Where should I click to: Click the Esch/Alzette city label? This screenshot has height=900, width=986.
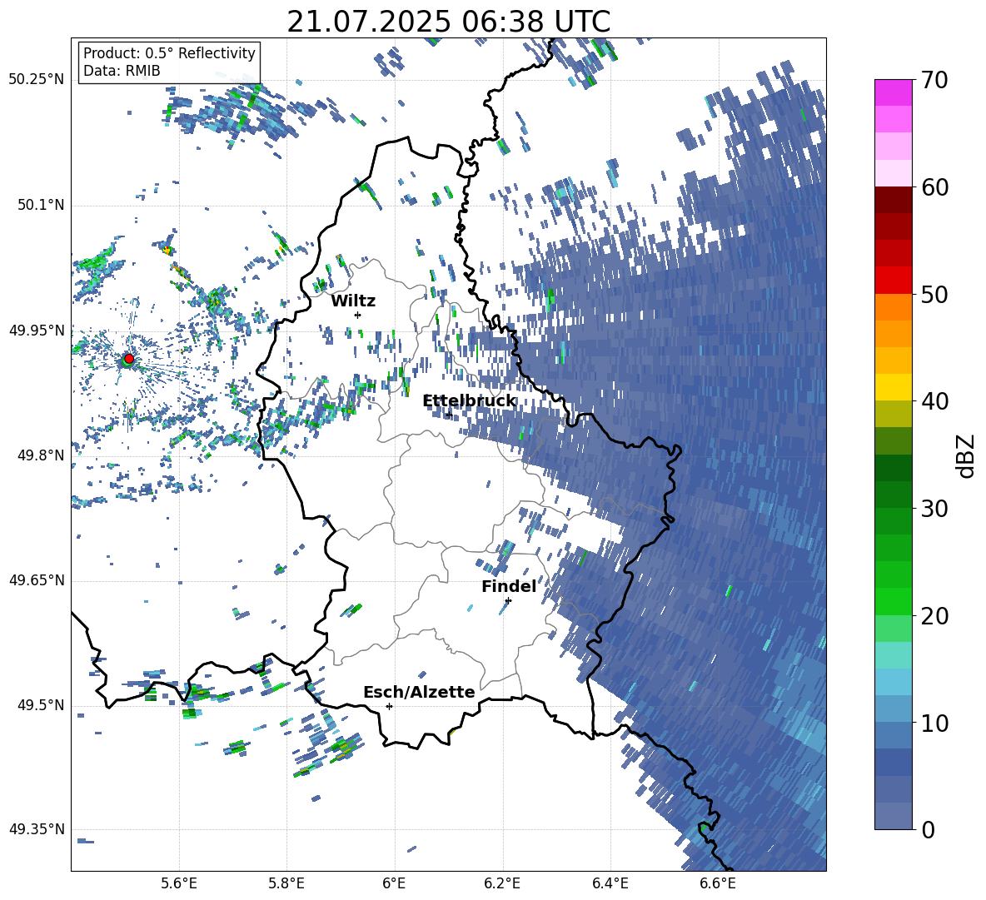419,692
